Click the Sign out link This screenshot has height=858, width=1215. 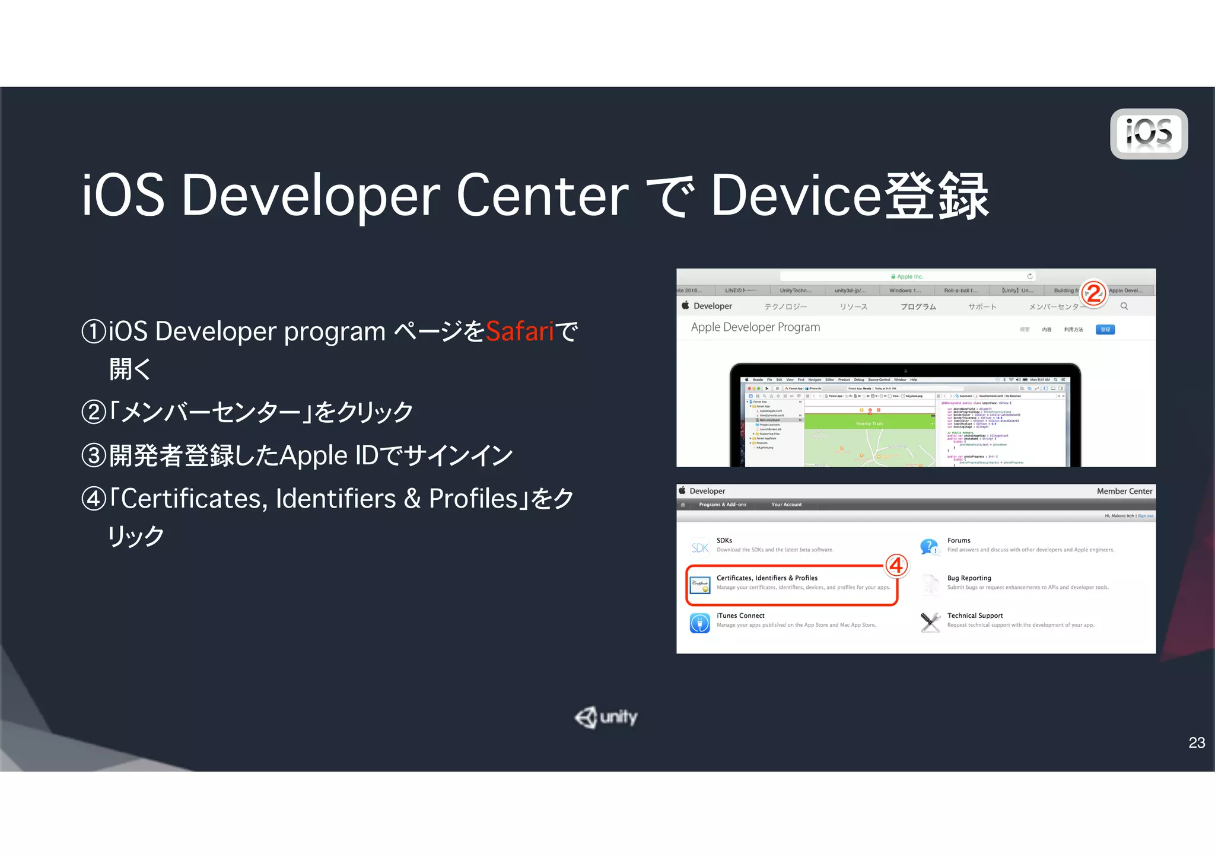(1146, 516)
